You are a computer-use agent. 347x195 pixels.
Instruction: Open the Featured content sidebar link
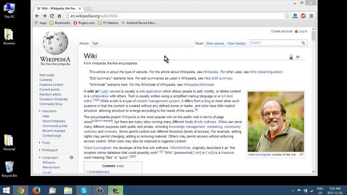(x=51, y=84)
